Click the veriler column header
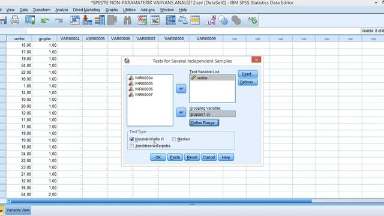 (x=19, y=38)
